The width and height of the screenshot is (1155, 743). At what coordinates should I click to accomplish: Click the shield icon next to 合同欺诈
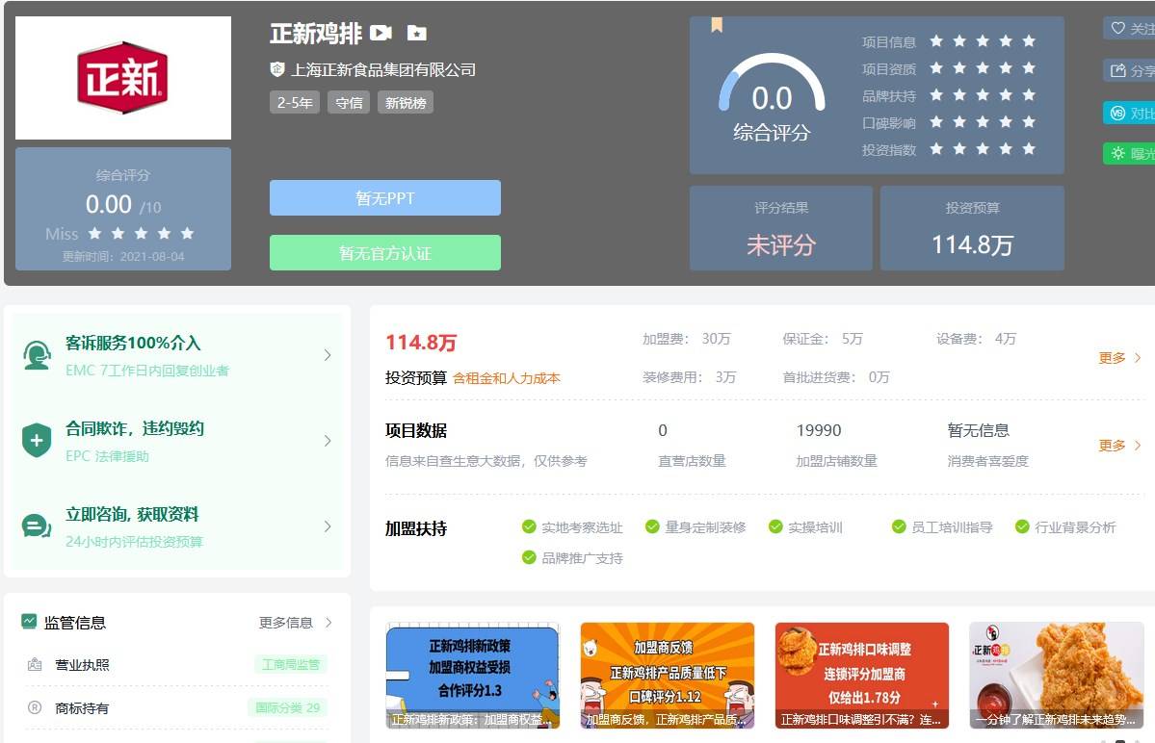click(37, 441)
